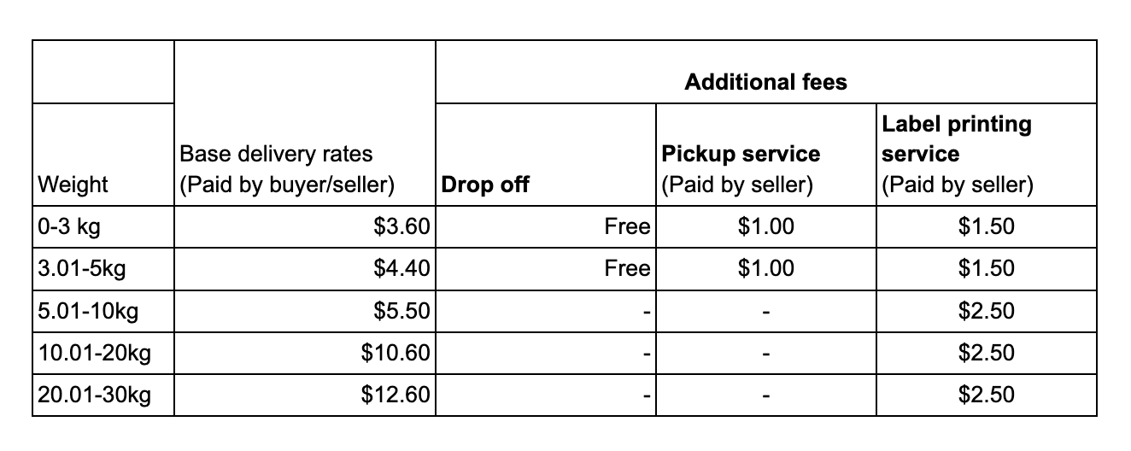Click the 0-3 kg weight cell

click(103, 226)
